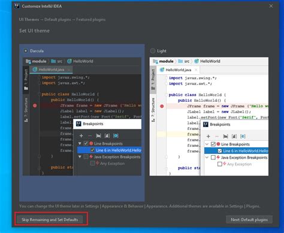Screen dimensions: 284x233
Task: Click the red breakpoint dot in Darcula editor gutter
Action: (35, 105)
